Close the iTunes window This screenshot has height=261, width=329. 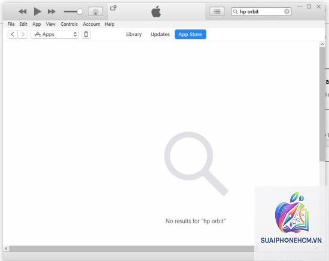pyautogui.click(x=319, y=7)
